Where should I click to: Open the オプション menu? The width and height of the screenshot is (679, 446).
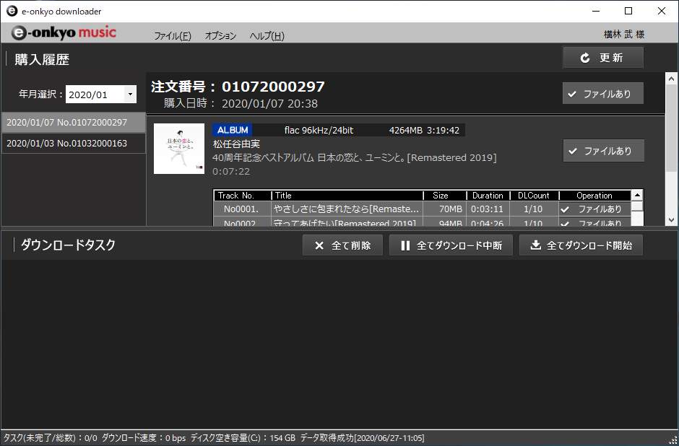pos(220,36)
